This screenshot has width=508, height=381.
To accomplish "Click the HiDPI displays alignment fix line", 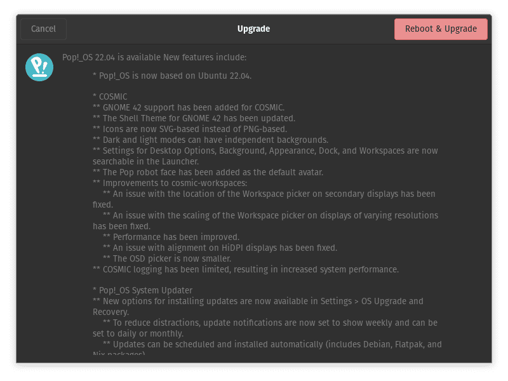I will point(220,248).
